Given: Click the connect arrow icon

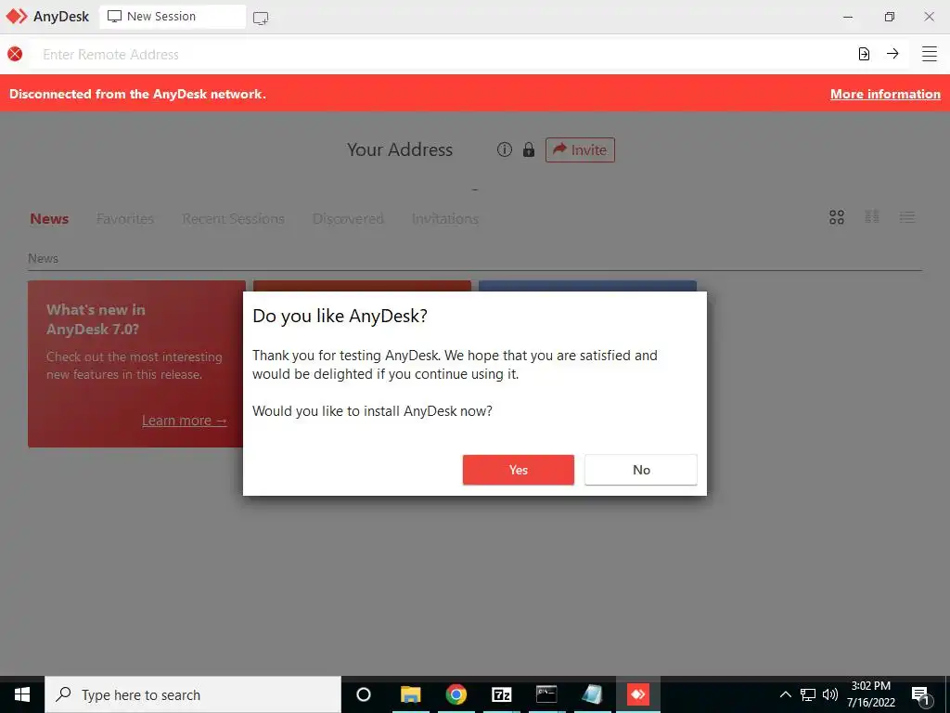Looking at the screenshot, I should pyautogui.click(x=892, y=54).
